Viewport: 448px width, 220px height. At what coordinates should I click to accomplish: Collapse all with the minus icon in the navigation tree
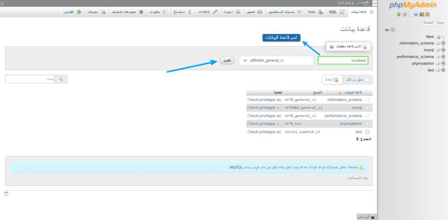(393, 30)
